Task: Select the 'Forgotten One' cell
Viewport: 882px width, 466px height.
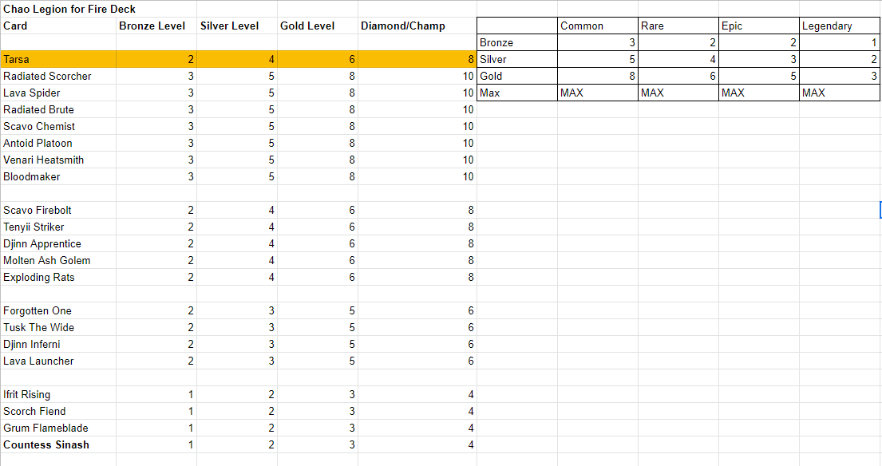Action: [58, 311]
